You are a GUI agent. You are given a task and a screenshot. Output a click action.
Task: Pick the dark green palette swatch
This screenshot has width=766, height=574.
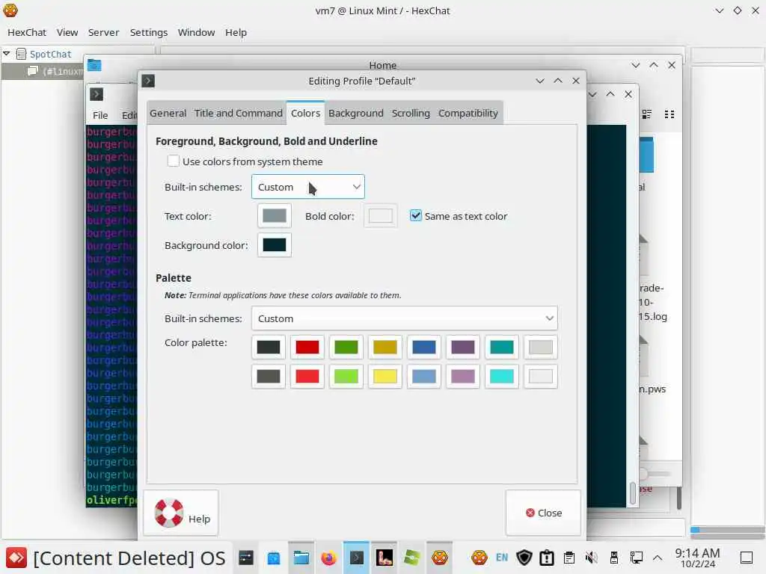coord(346,347)
